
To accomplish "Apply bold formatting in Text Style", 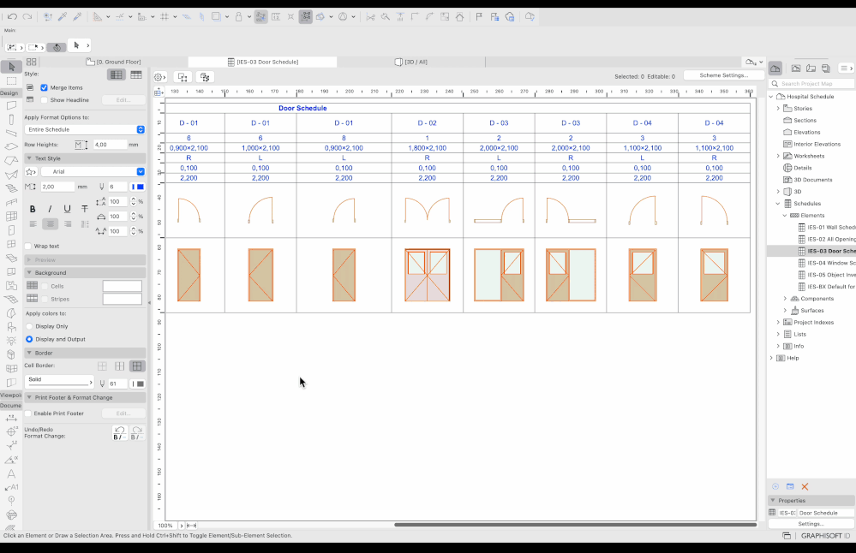I will [33, 209].
